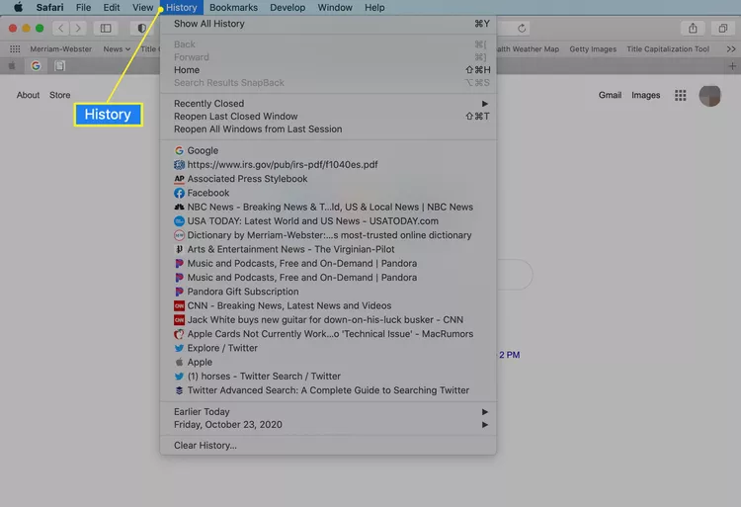Select Show All History menu item
This screenshot has height=507, width=741.
coord(208,24)
